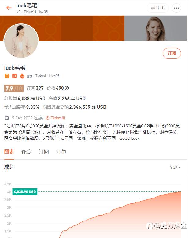Click the 主页 switch button
The height and width of the screenshot is (238, 189).
pyautogui.click(x=158, y=8)
